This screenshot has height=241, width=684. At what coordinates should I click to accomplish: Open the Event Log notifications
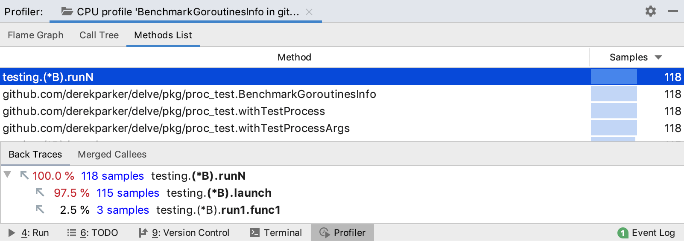click(x=646, y=232)
